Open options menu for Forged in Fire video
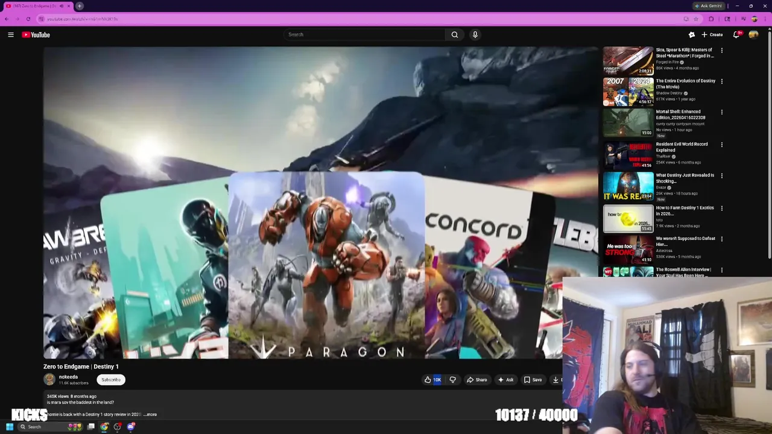This screenshot has width=772, height=434. pos(721,51)
